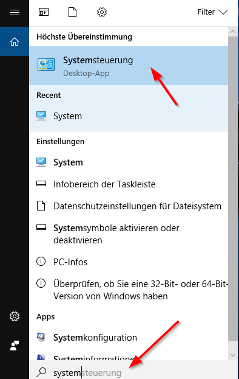
Task: Go to Home in the search sidebar
Action: [15, 41]
